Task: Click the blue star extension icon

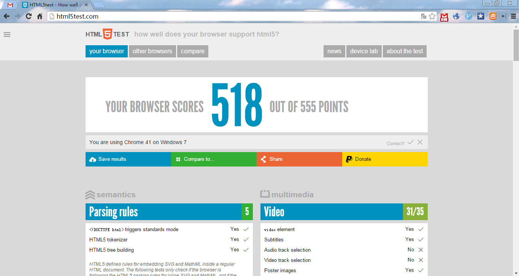Action: (x=481, y=16)
